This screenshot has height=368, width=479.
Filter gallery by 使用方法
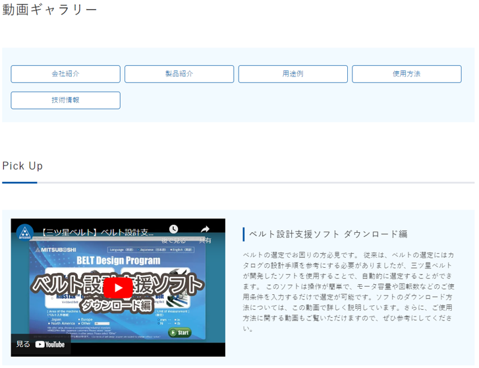click(x=407, y=74)
